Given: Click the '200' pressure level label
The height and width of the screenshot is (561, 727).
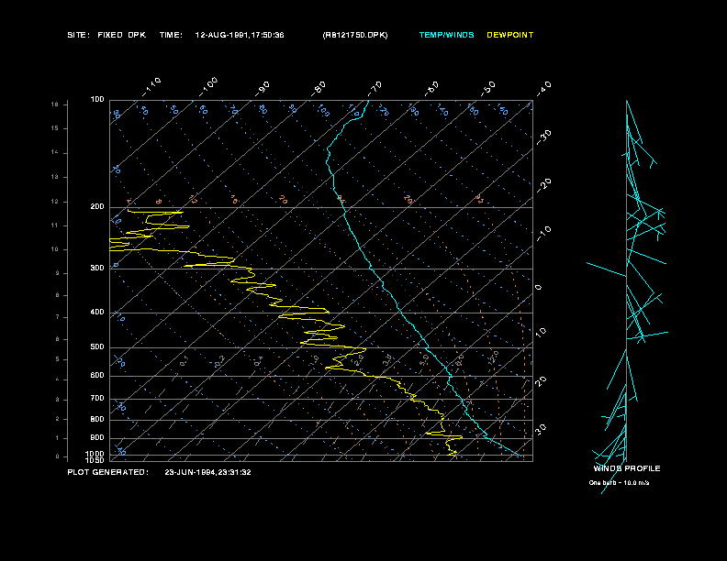Looking at the screenshot, I should click(97, 207).
